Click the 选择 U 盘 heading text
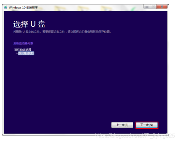178x142 pixels. point(29,24)
